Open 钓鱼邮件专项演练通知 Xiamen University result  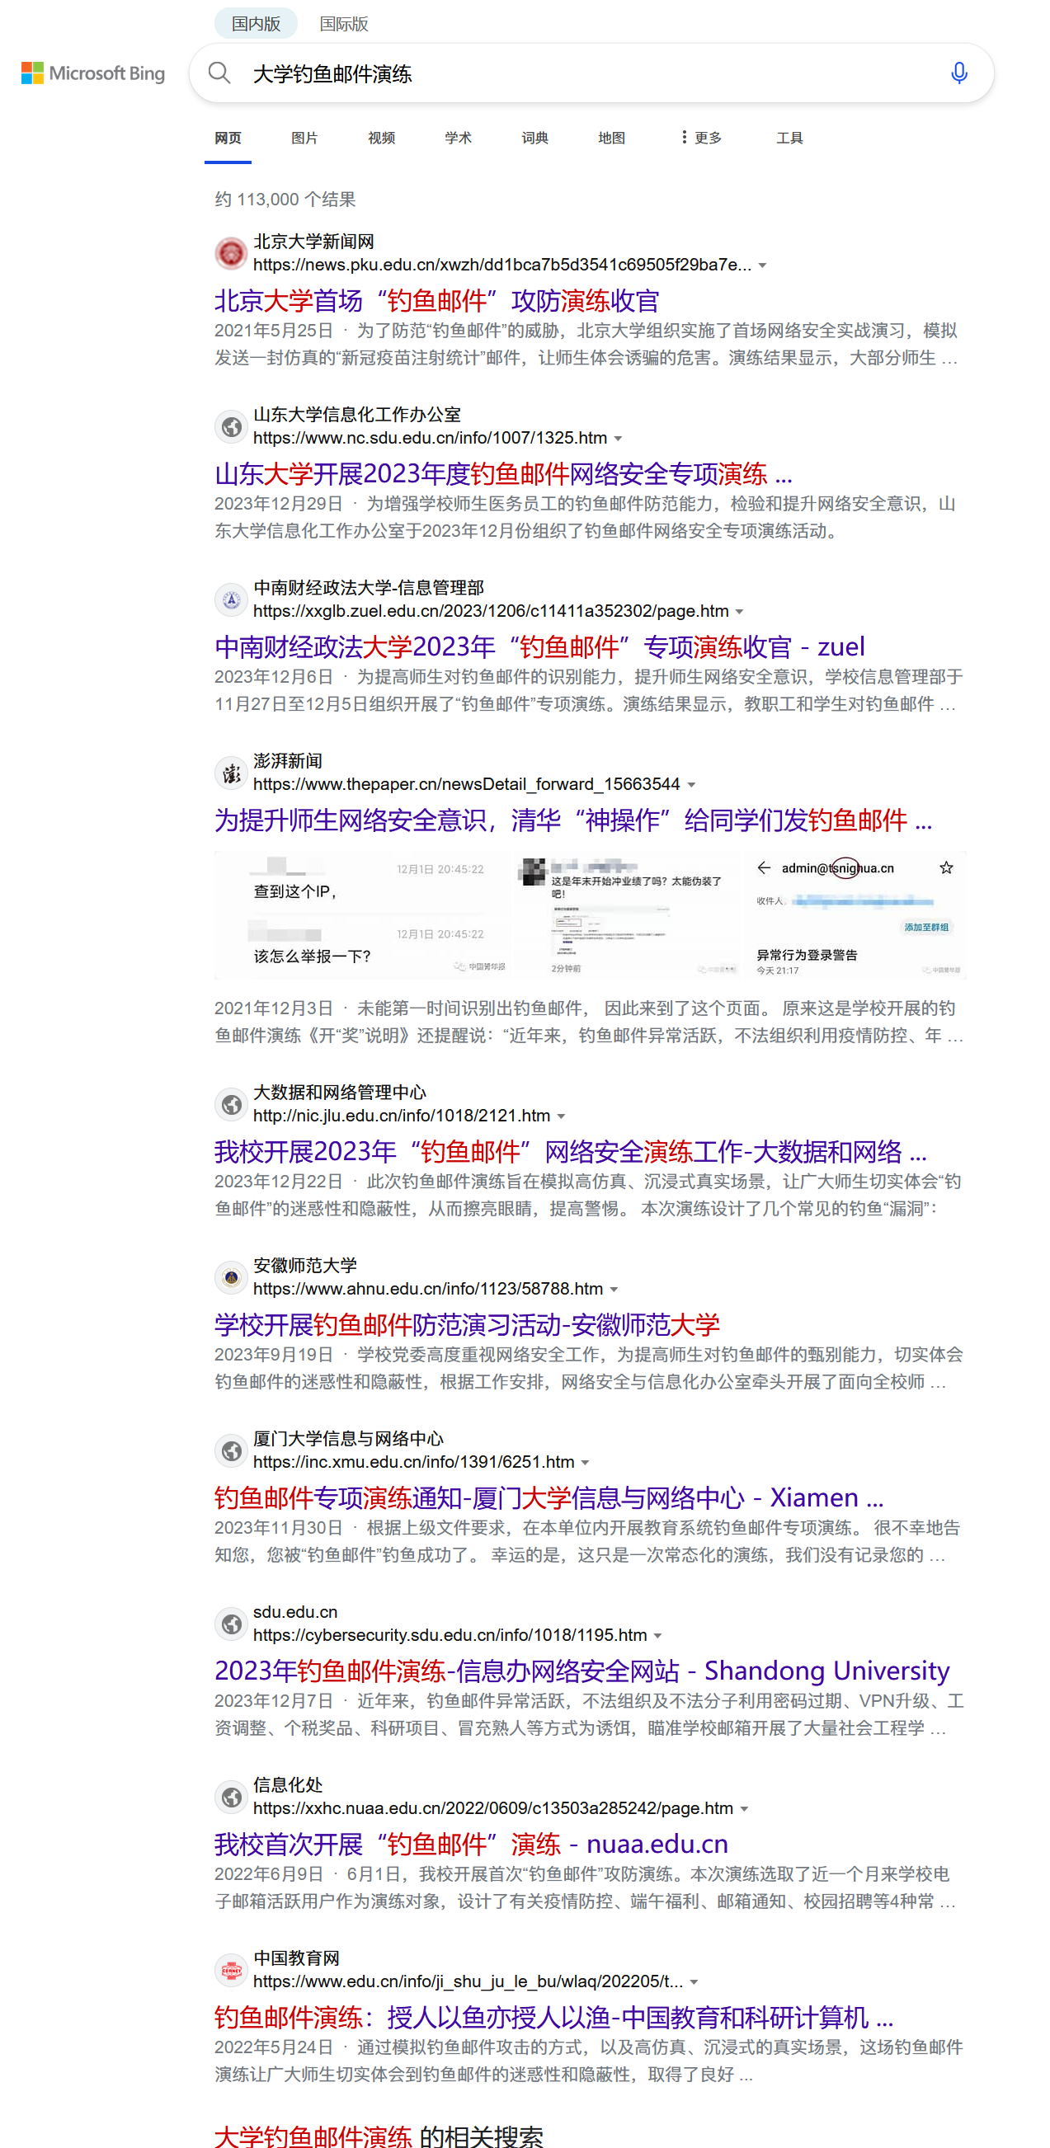click(548, 1497)
